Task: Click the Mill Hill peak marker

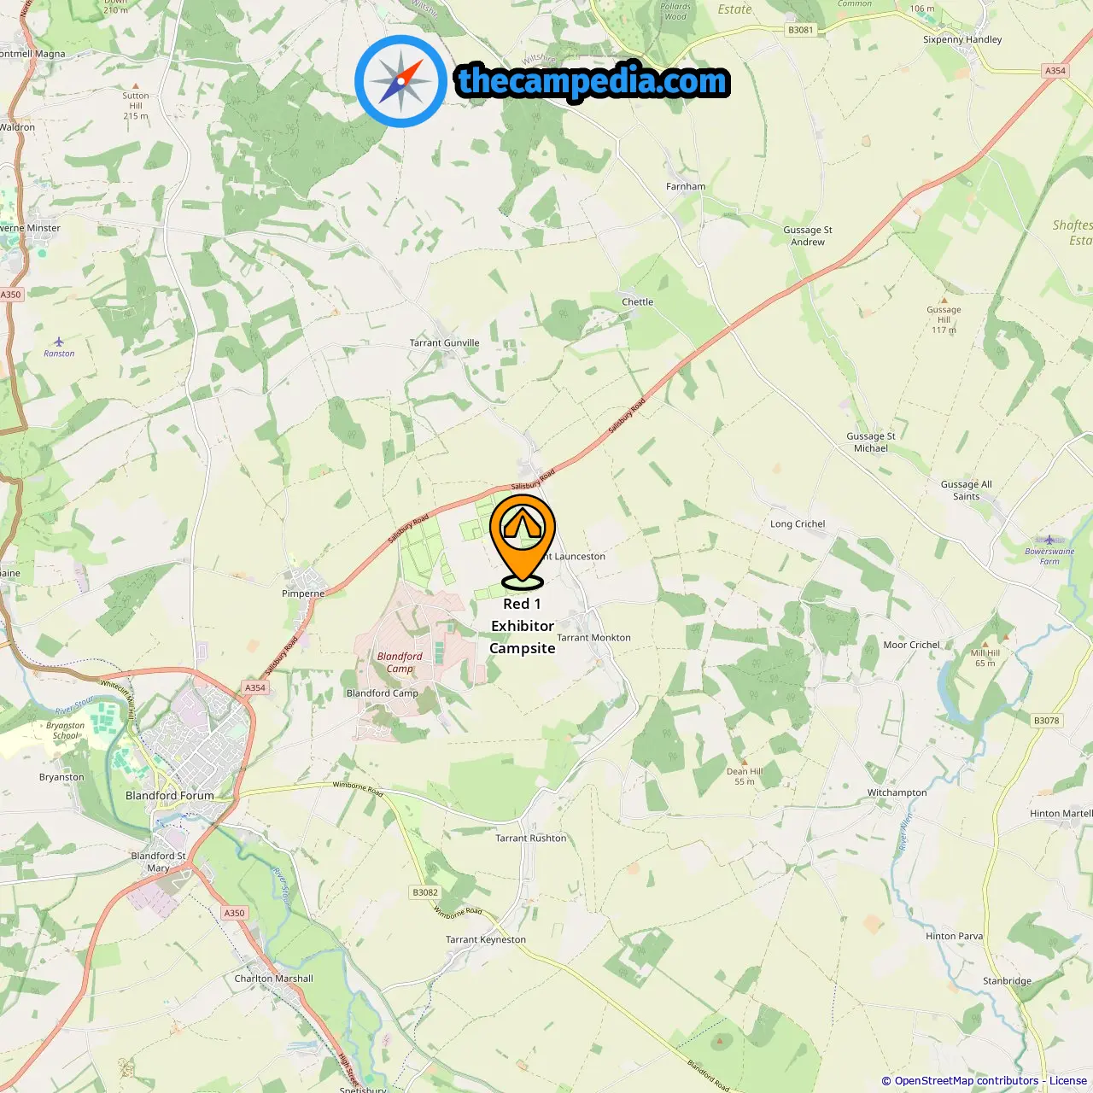Action: pos(985,644)
